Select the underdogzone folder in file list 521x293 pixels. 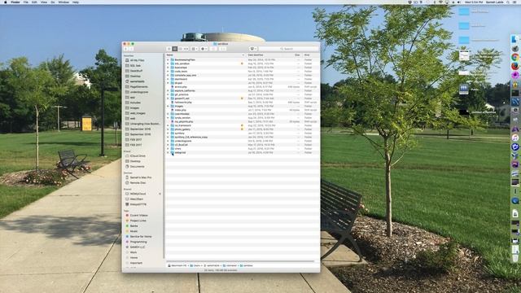(x=183, y=141)
